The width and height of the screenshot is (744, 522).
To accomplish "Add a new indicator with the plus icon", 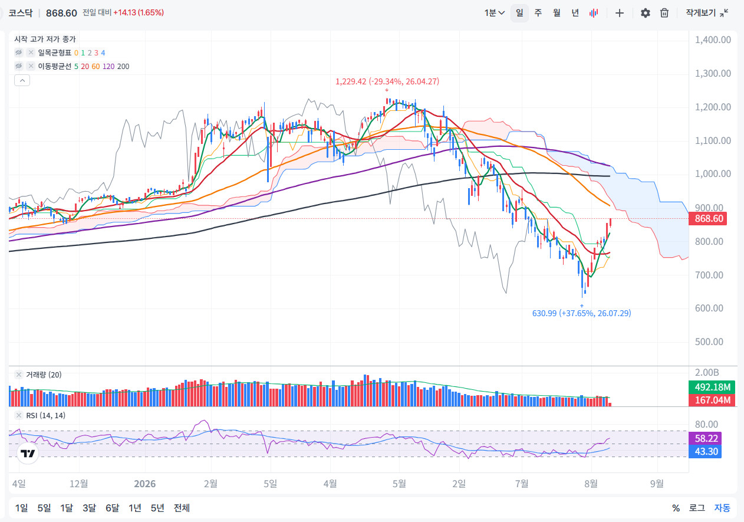I will [x=620, y=13].
